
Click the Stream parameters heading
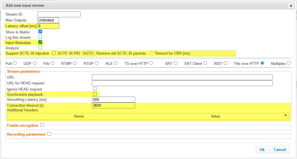coord(23,71)
